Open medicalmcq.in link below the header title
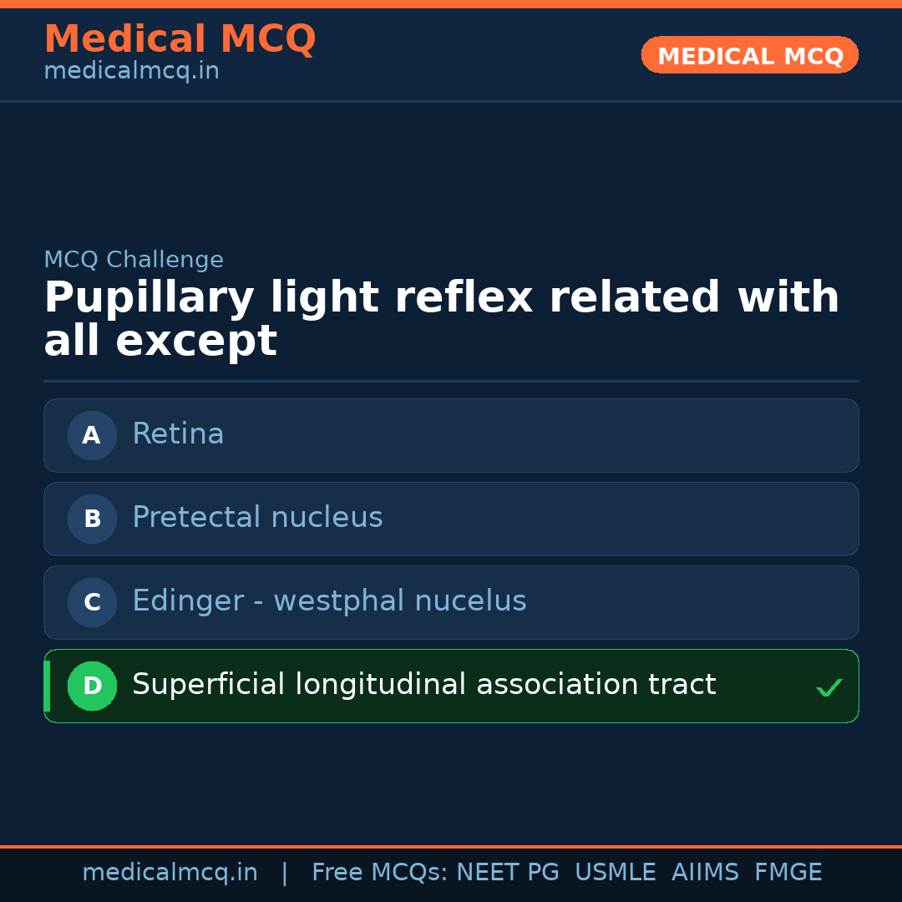 [131, 72]
